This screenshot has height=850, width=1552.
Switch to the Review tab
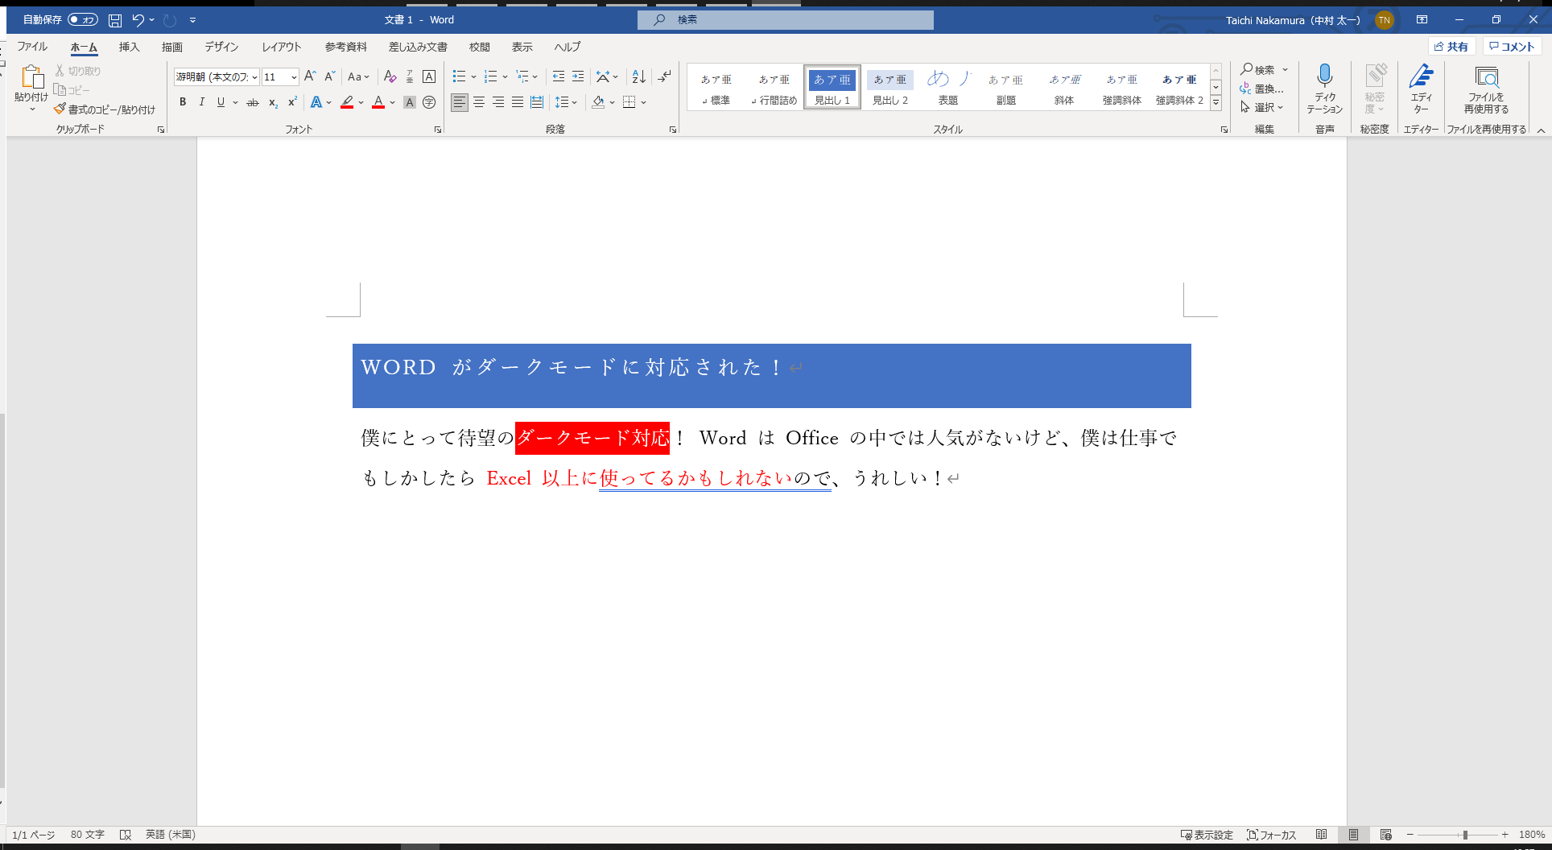(x=480, y=47)
